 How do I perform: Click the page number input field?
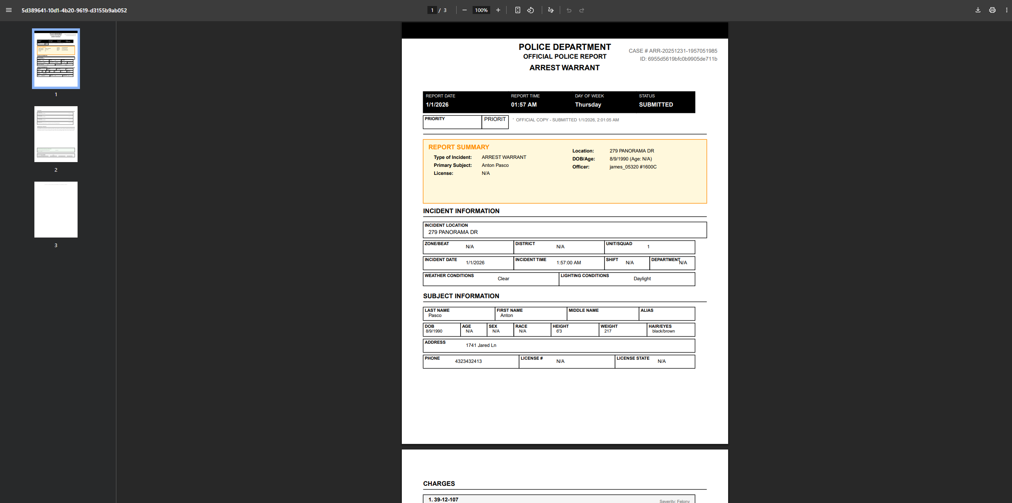click(x=432, y=10)
